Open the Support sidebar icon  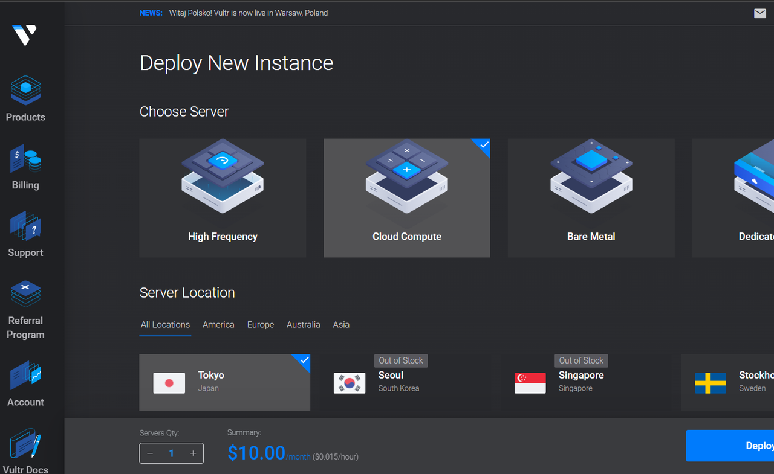(x=25, y=226)
